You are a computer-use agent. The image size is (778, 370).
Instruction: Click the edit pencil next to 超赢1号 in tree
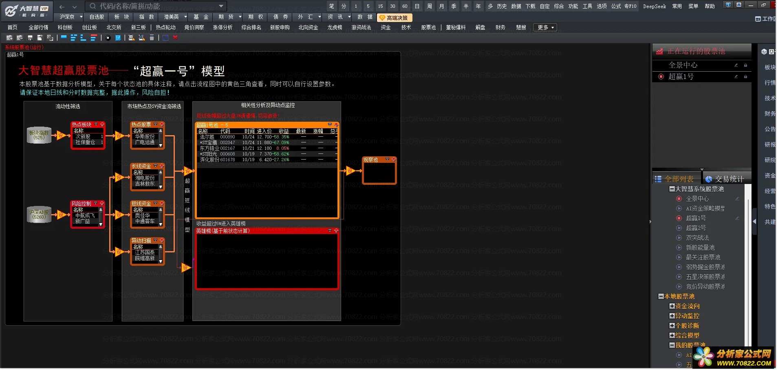[737, 218]
